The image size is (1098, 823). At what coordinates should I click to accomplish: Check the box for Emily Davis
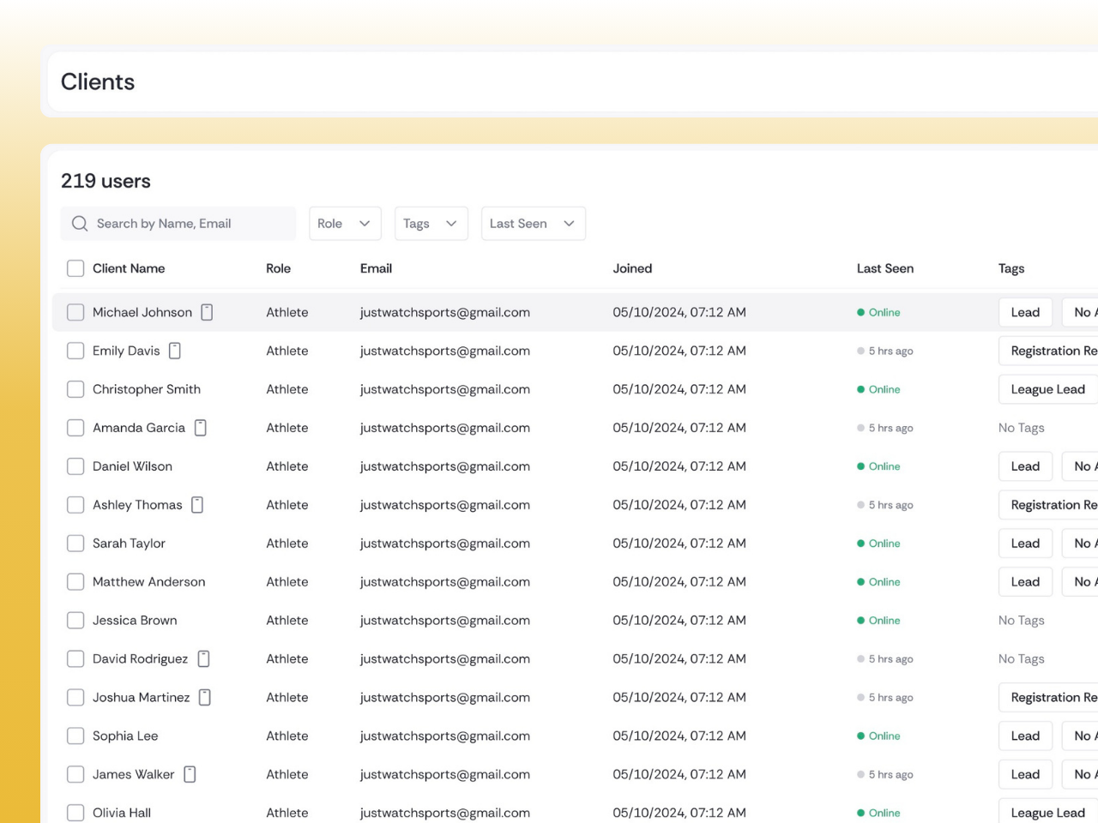coord(75,351)
